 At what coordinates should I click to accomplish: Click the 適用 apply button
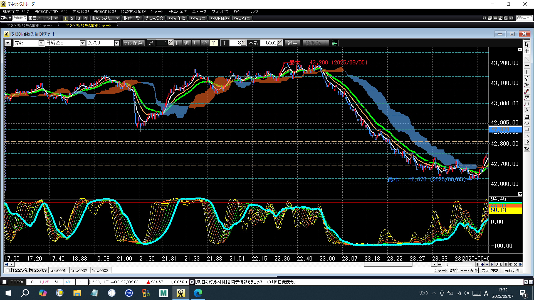point(292,43)
